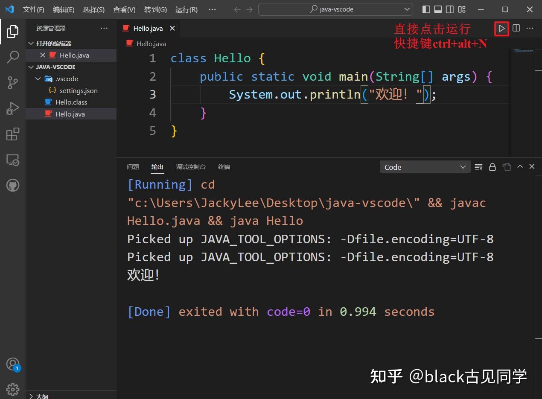542x399 pixels.
Task: Switch to the 终端 panel tab
Action: tap(224, 167)
